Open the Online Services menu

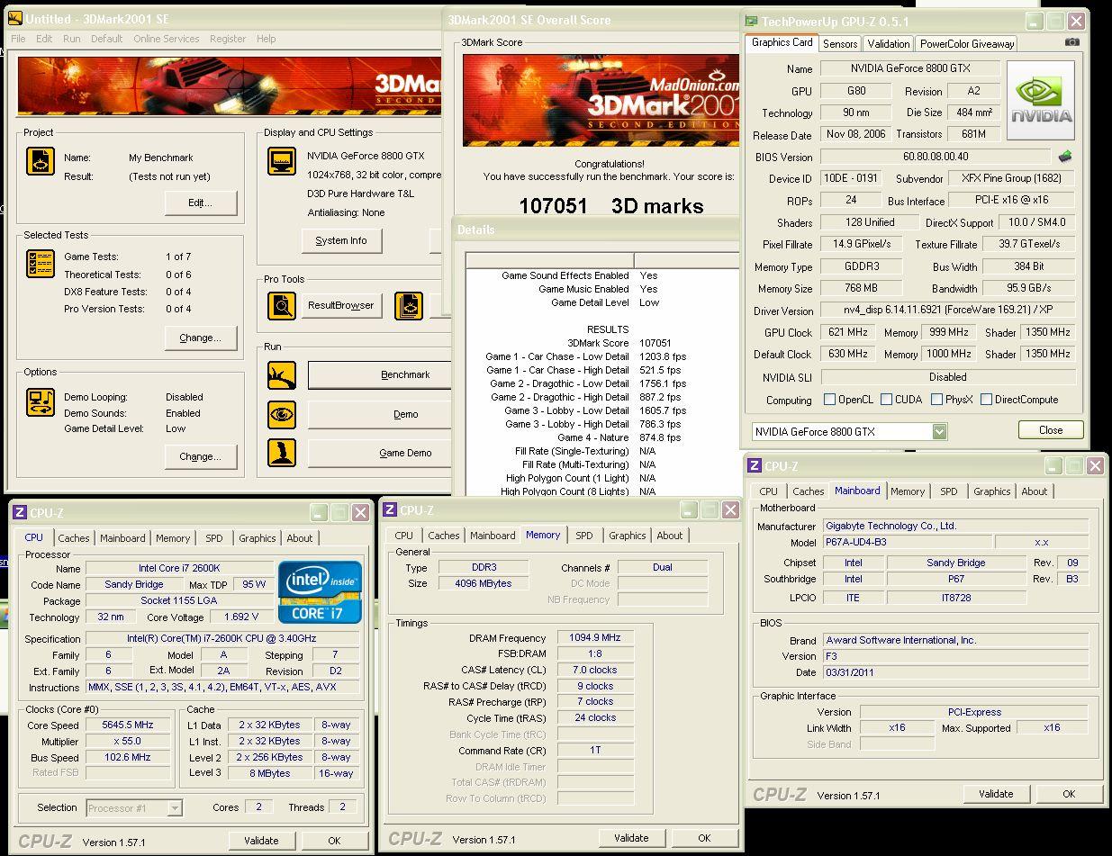[x=167, y=39]
